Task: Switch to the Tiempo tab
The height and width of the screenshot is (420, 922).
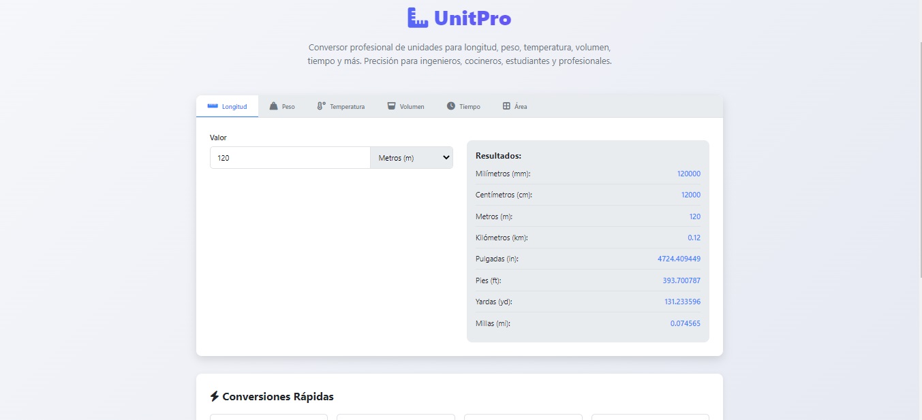Action: point(463,106)
